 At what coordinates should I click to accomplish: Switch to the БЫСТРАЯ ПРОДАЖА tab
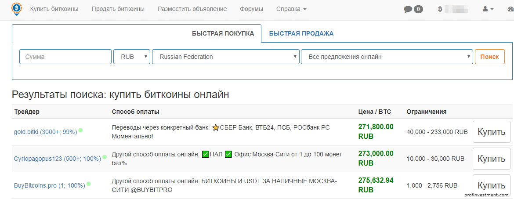[301, 33]
